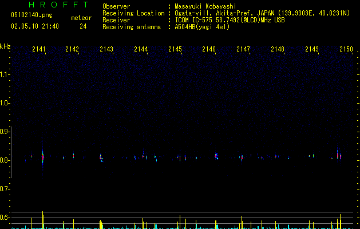Click the 0.6 kHz frequency axis label

[5, 218]
